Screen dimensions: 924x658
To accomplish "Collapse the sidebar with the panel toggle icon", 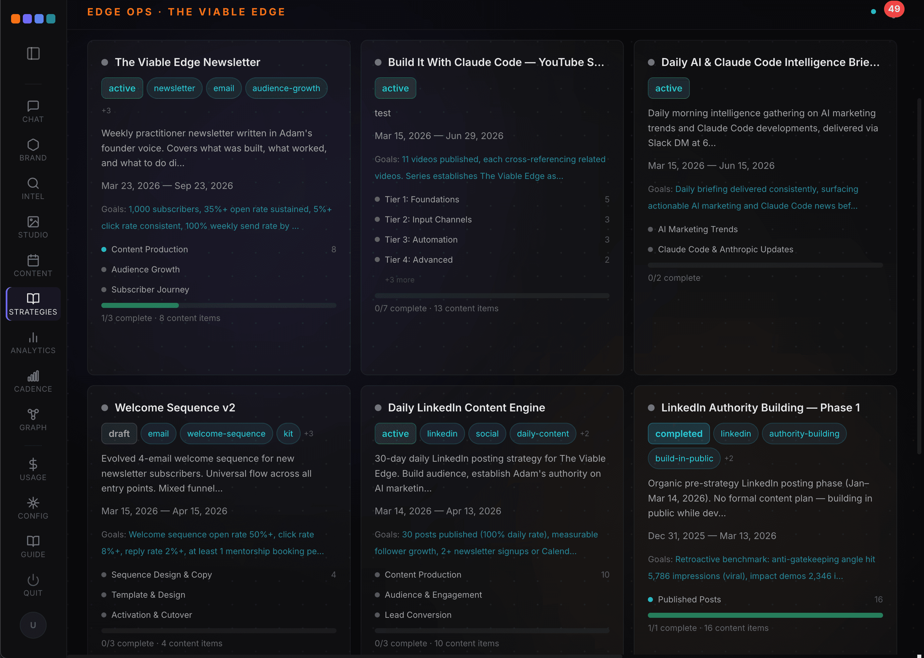I will 33,53.
